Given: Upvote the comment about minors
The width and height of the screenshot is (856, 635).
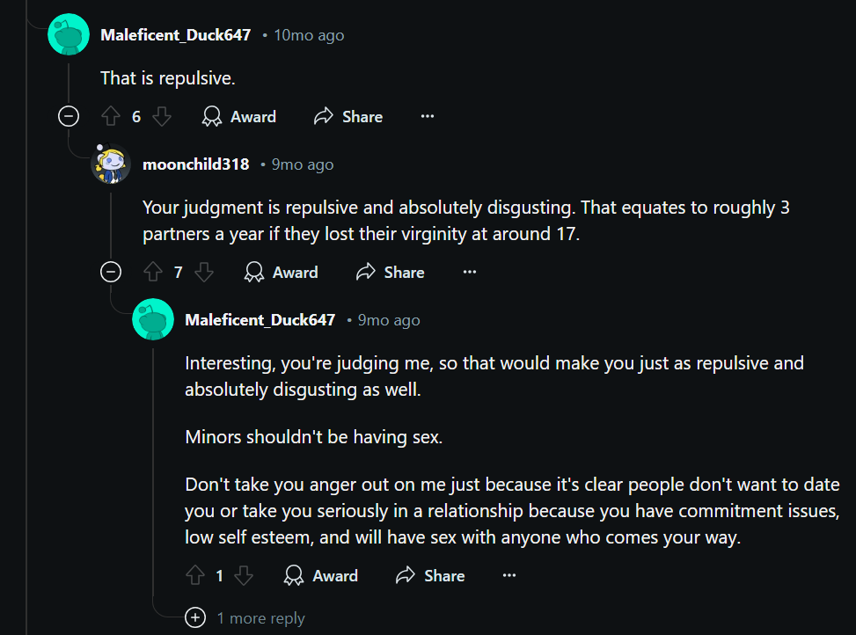Looking at the screenshot, I should (x=195, y=576).
